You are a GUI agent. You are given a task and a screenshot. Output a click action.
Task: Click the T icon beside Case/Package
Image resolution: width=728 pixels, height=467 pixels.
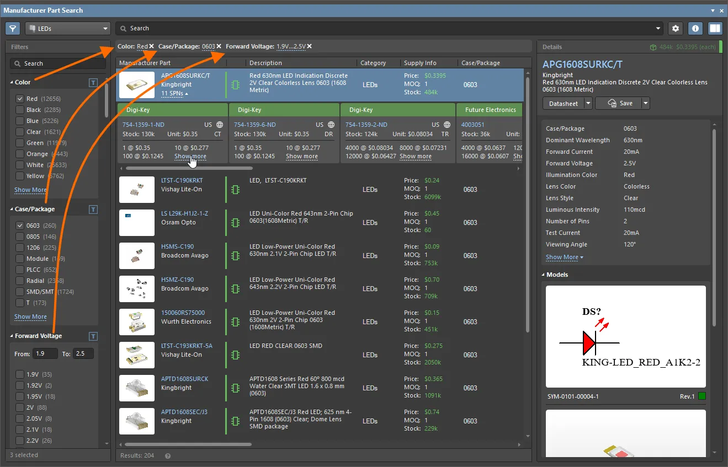coord(93,210)
